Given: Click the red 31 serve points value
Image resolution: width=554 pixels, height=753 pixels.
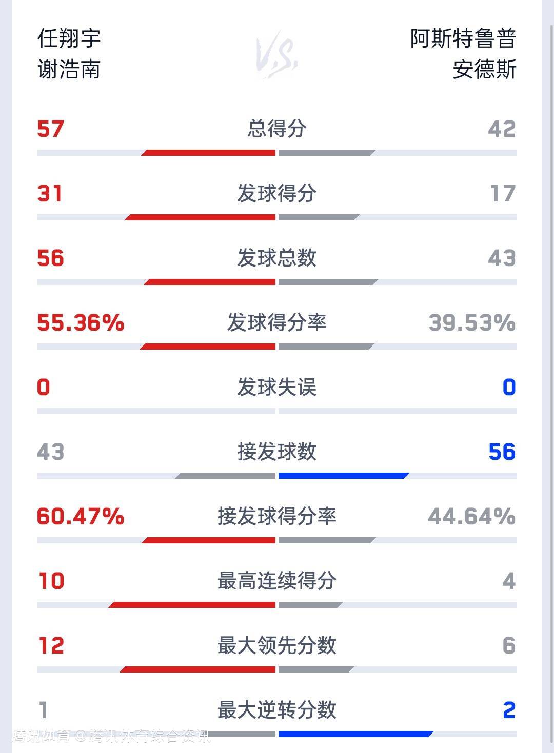Looking at the screenshot, I should (50, 194).
